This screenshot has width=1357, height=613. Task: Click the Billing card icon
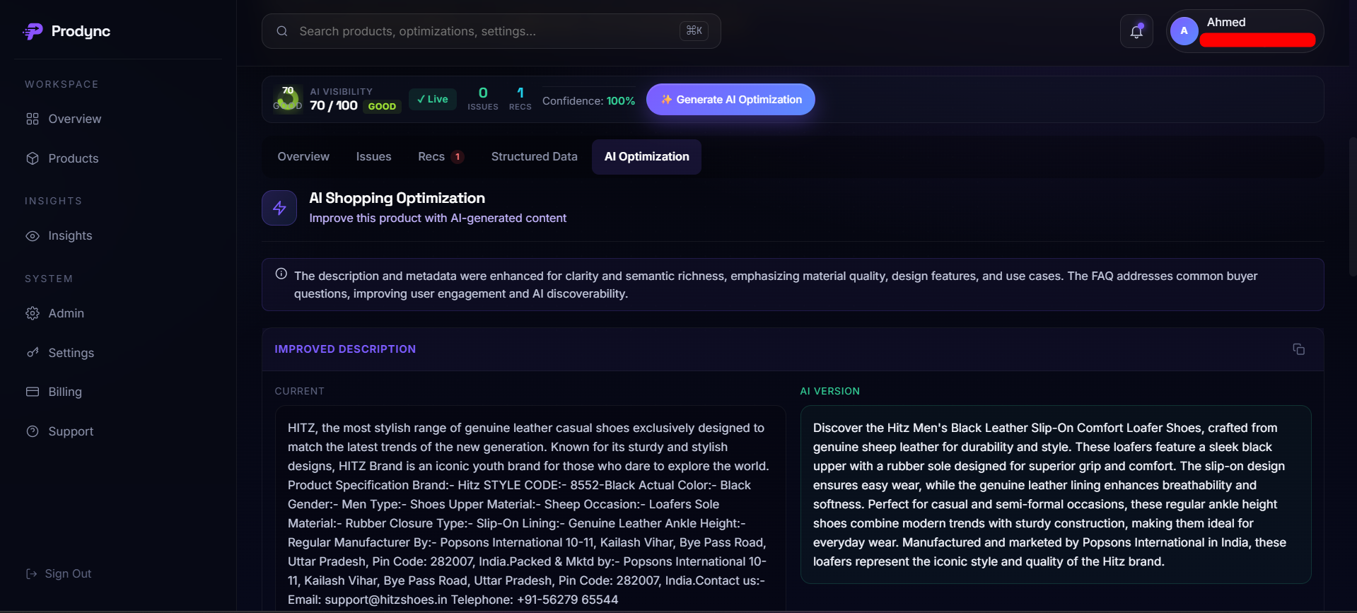(33, 392)
